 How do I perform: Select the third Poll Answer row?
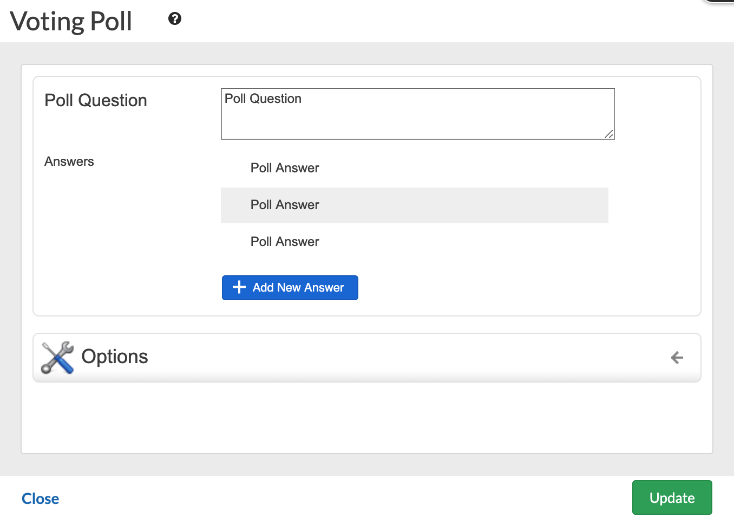285,242
